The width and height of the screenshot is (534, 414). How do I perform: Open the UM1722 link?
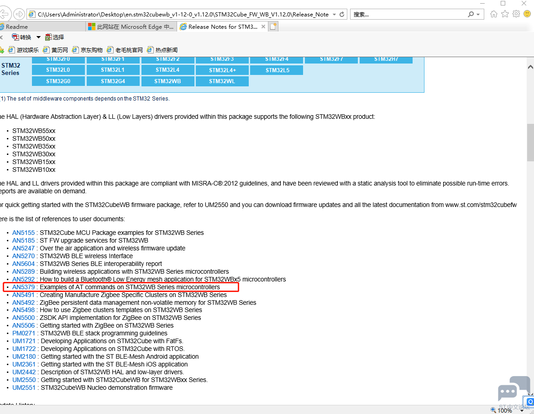pyautogui.click(x=24, y=349)
